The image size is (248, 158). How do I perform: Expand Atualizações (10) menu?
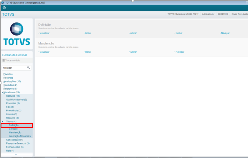(12, 81)
